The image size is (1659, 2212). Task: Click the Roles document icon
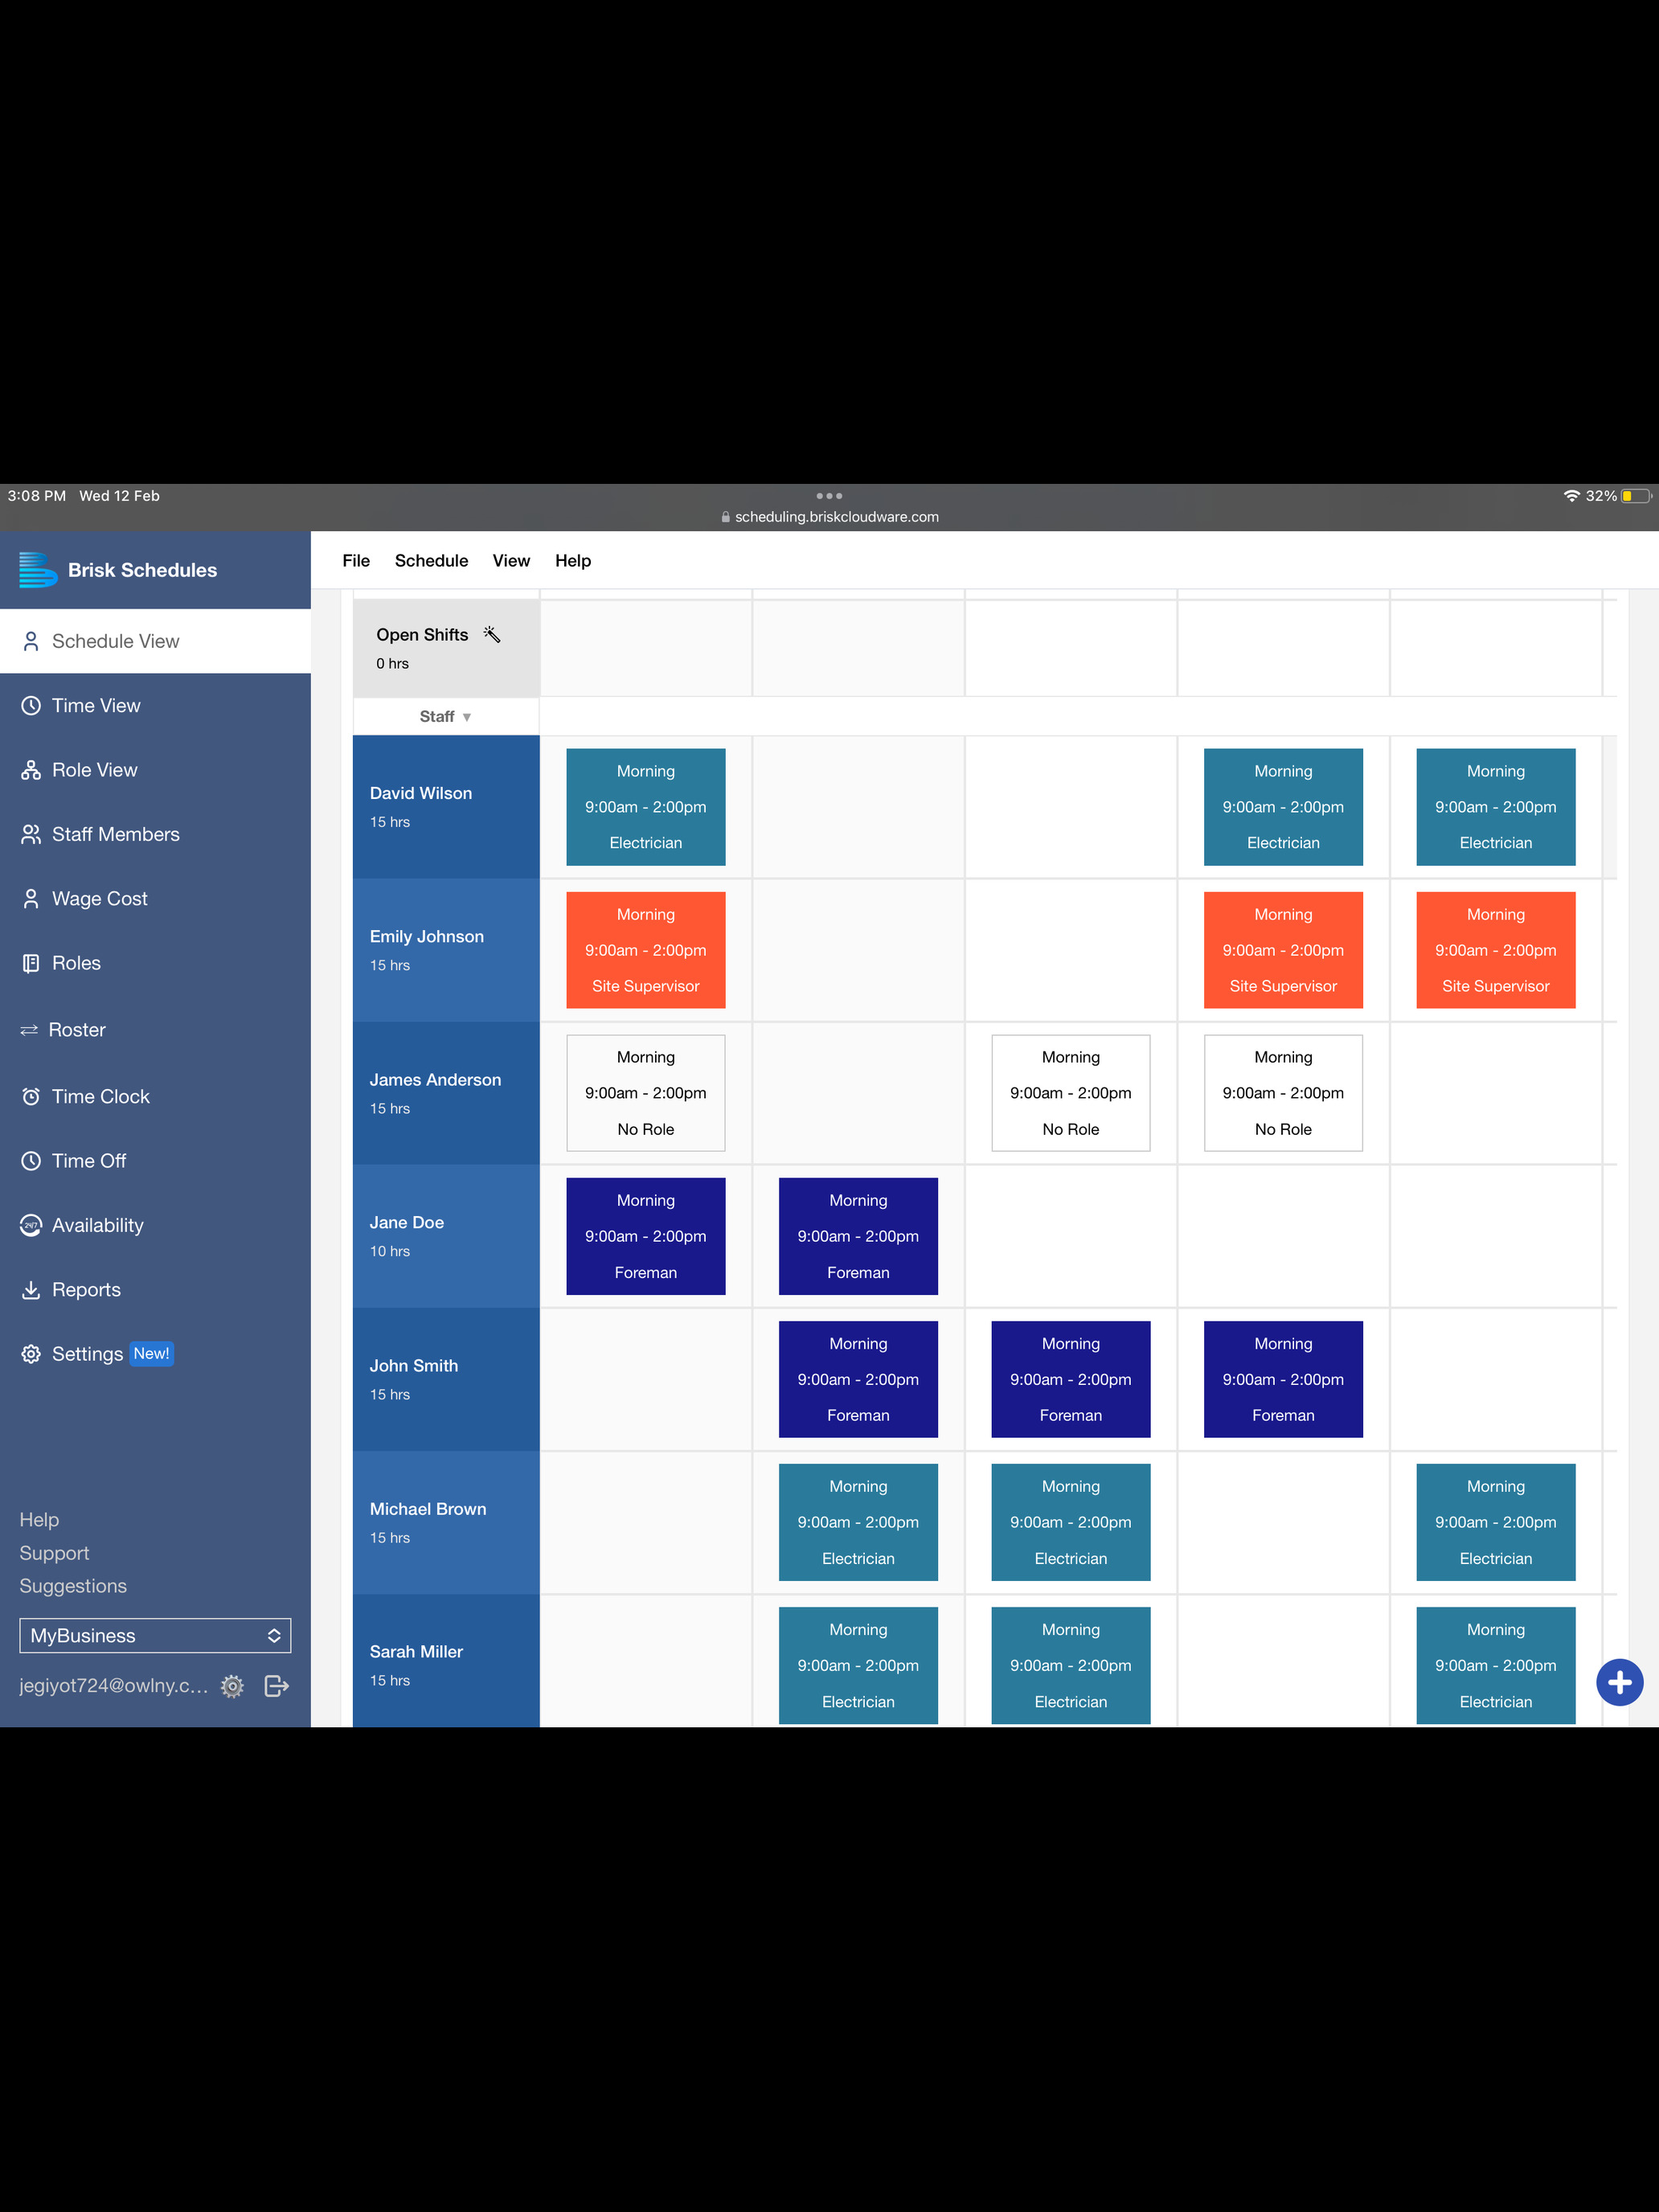(x=31, y=963)
